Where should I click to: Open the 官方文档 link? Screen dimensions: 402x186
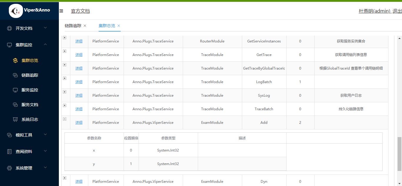[x=80, y=11]
